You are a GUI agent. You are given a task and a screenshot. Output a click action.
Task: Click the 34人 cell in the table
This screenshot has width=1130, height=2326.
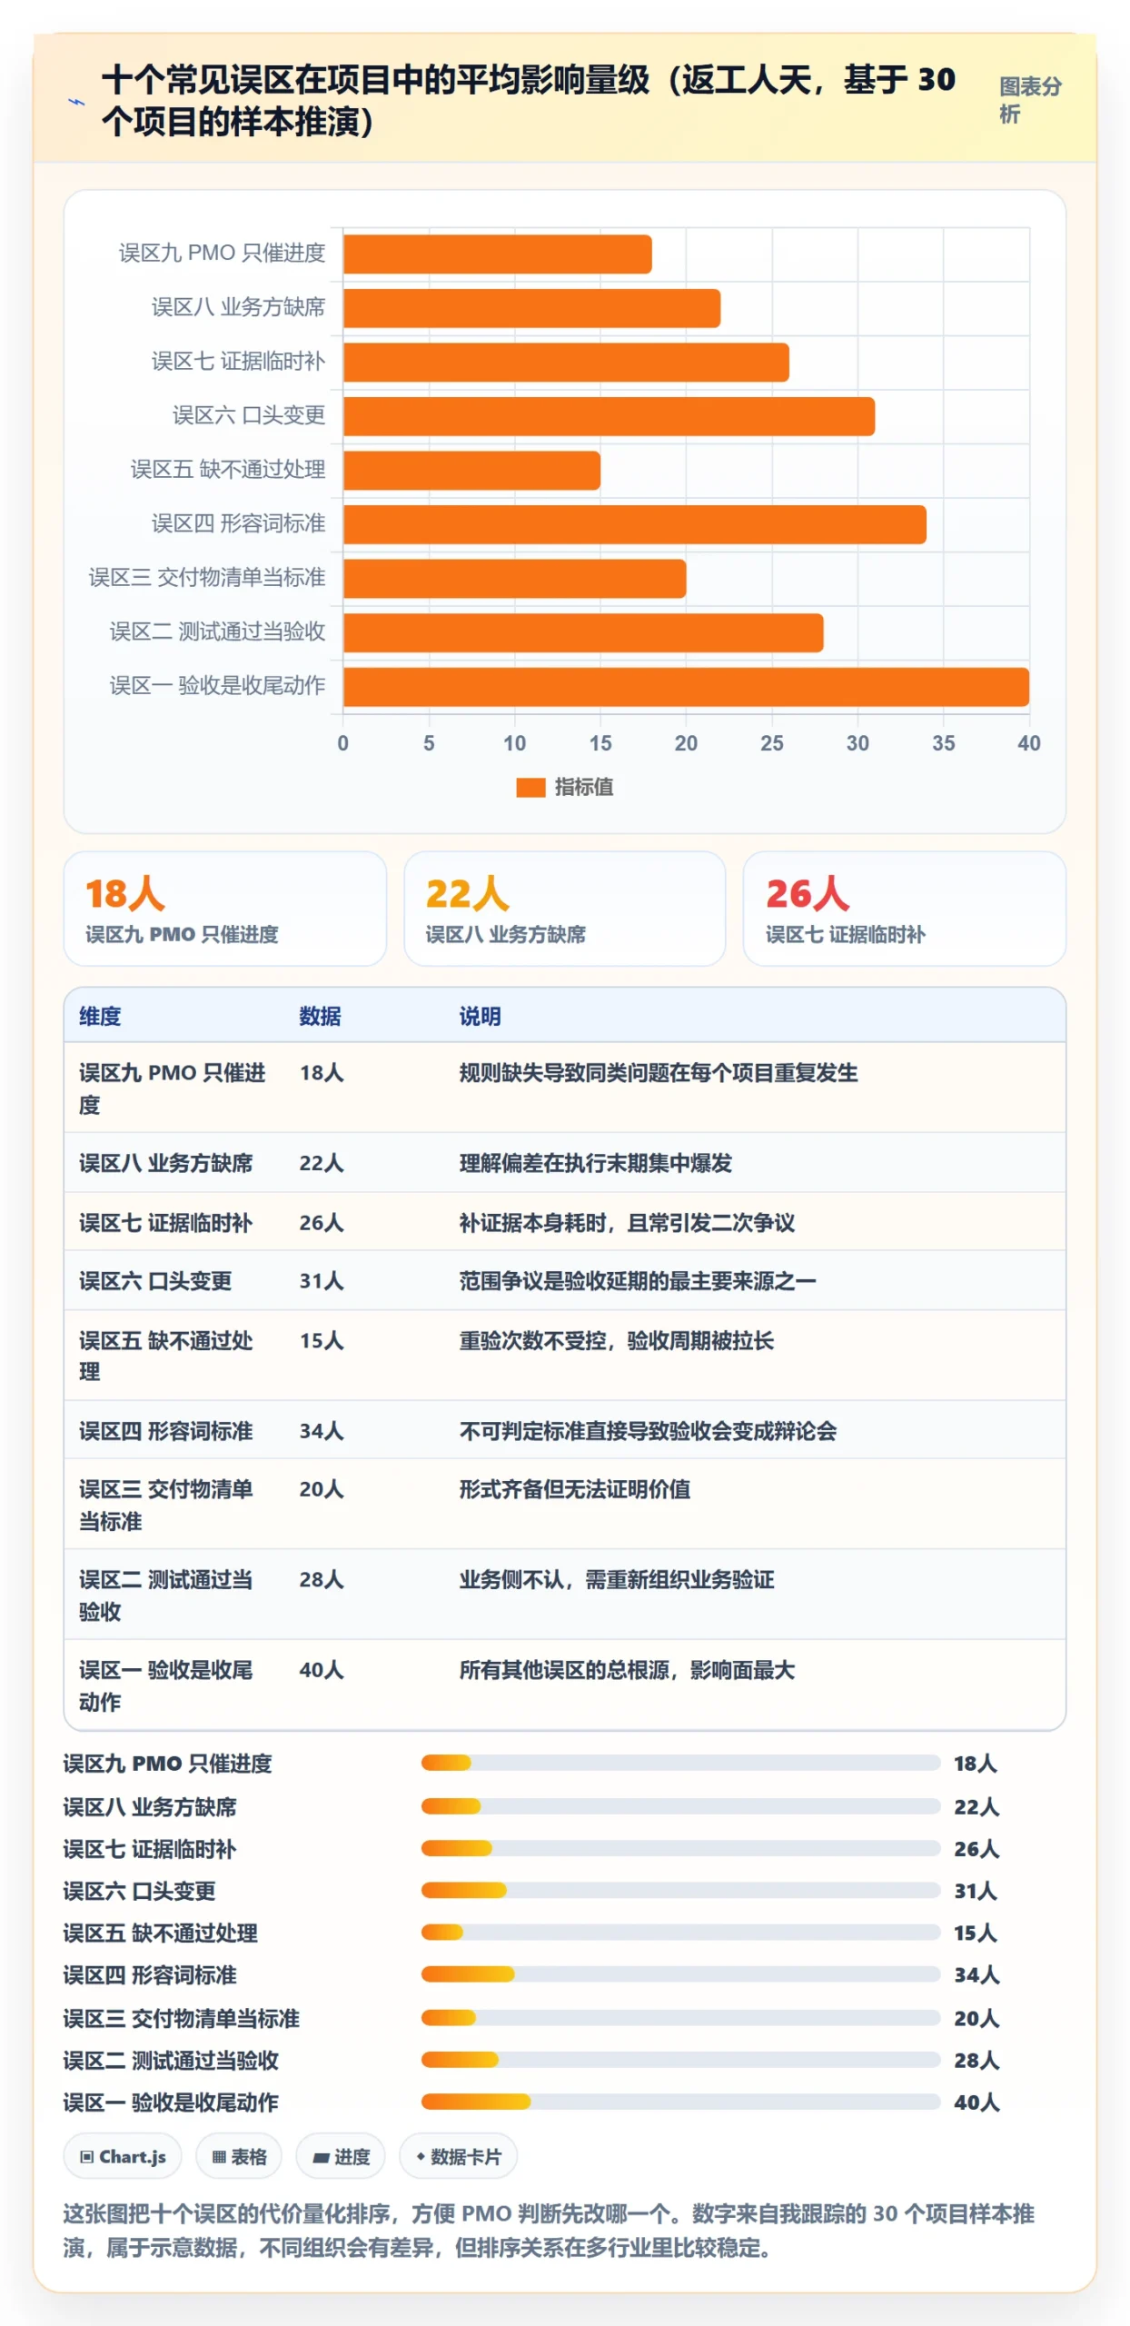click(322, 1430)
